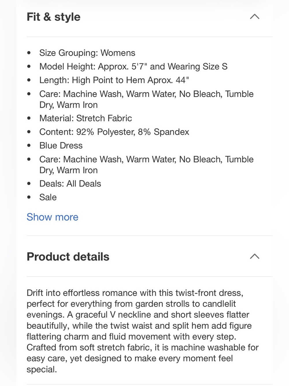Tap the Model Height Approx. 5'7" line
Viewport: 289px width, 386px height.
(x=133, y=66)
